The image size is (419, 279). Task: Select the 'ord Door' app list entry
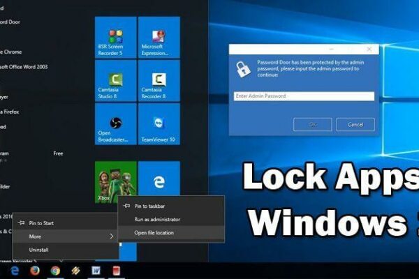pos(10,22)
